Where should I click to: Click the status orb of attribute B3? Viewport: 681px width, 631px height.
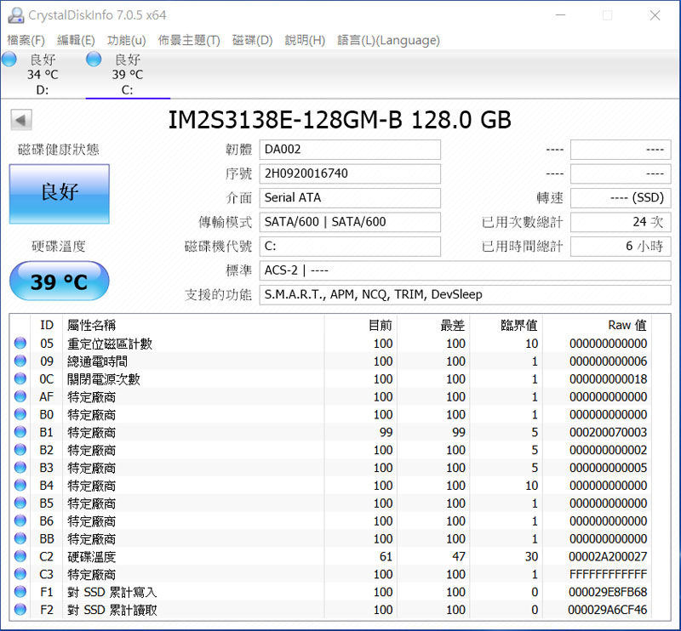click(20, 468)
